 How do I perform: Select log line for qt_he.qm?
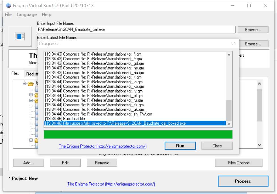tap(135, 68)
